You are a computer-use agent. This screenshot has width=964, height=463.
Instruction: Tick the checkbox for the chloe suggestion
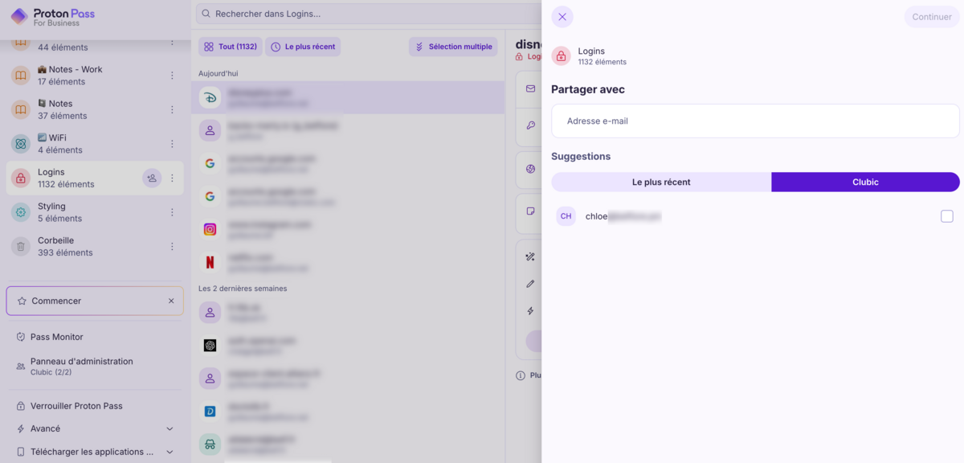[x=947, y=216]
